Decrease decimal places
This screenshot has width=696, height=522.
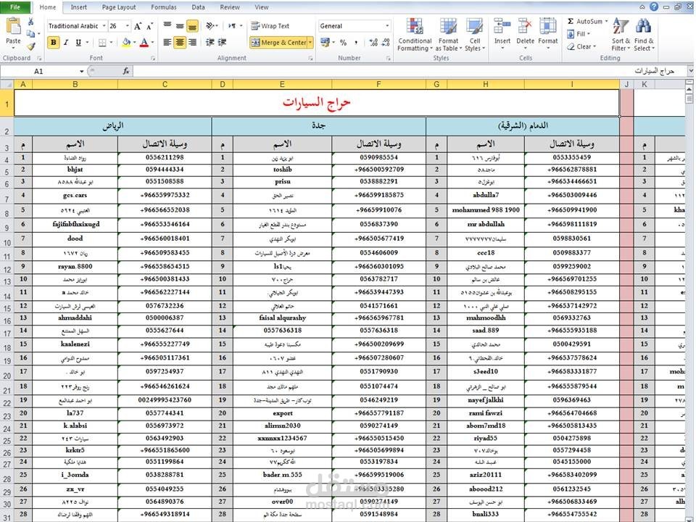386,43
